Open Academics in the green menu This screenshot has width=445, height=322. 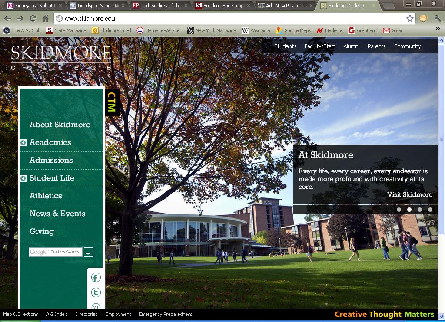click(50, 142)
